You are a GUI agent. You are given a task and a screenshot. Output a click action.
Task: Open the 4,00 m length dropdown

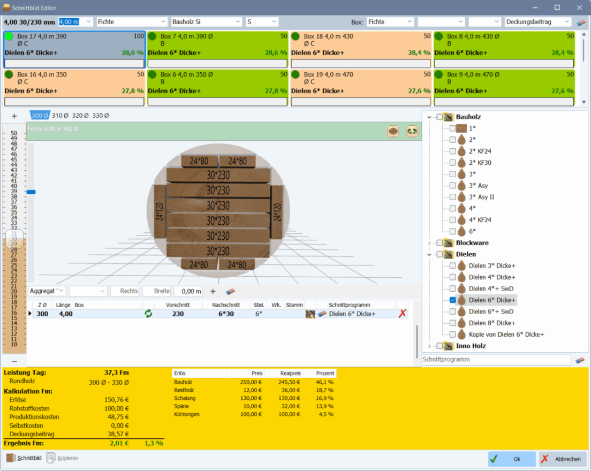88,22
